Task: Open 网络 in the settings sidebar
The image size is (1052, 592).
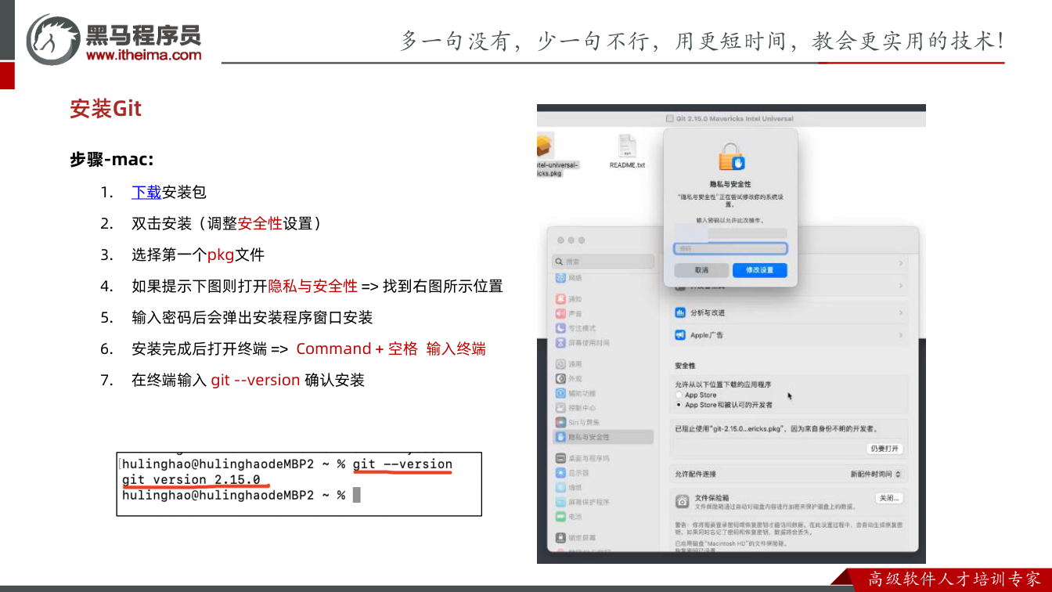Action: click(568, 278)
